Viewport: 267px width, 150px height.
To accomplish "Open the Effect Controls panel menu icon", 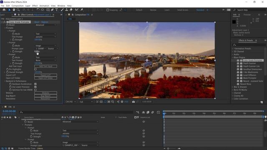I will pos(53,15).
